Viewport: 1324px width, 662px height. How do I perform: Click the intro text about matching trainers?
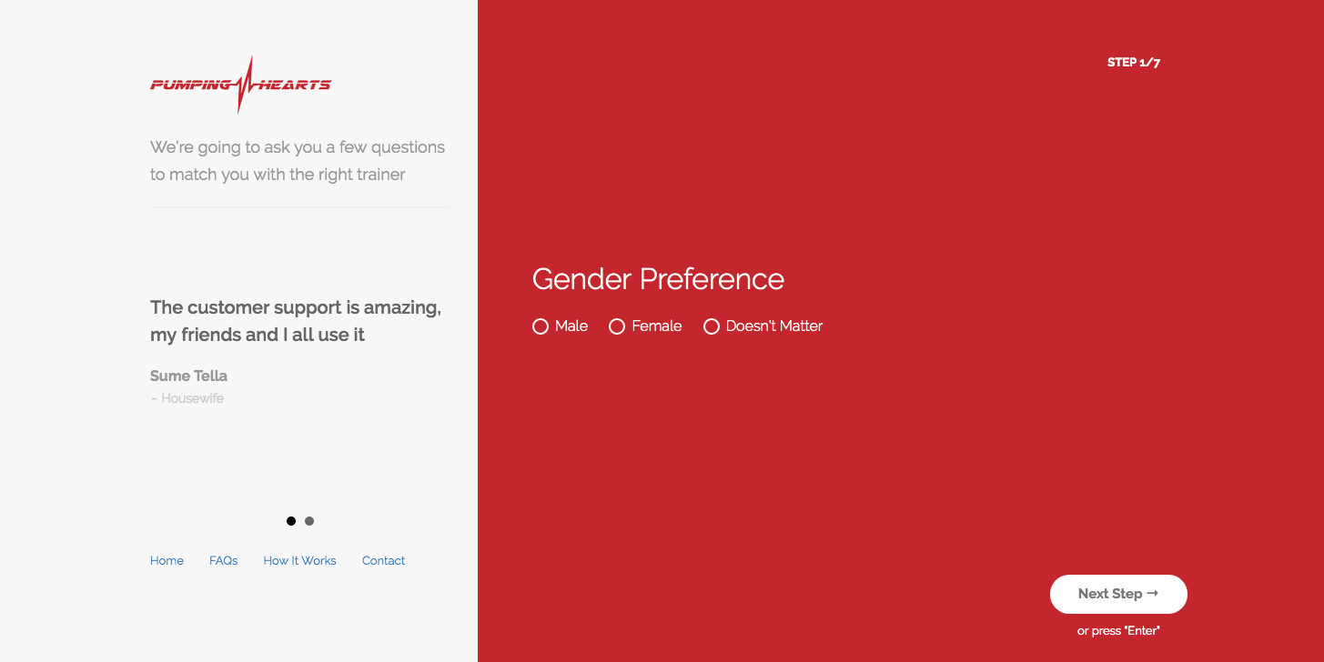click(298, 161)
